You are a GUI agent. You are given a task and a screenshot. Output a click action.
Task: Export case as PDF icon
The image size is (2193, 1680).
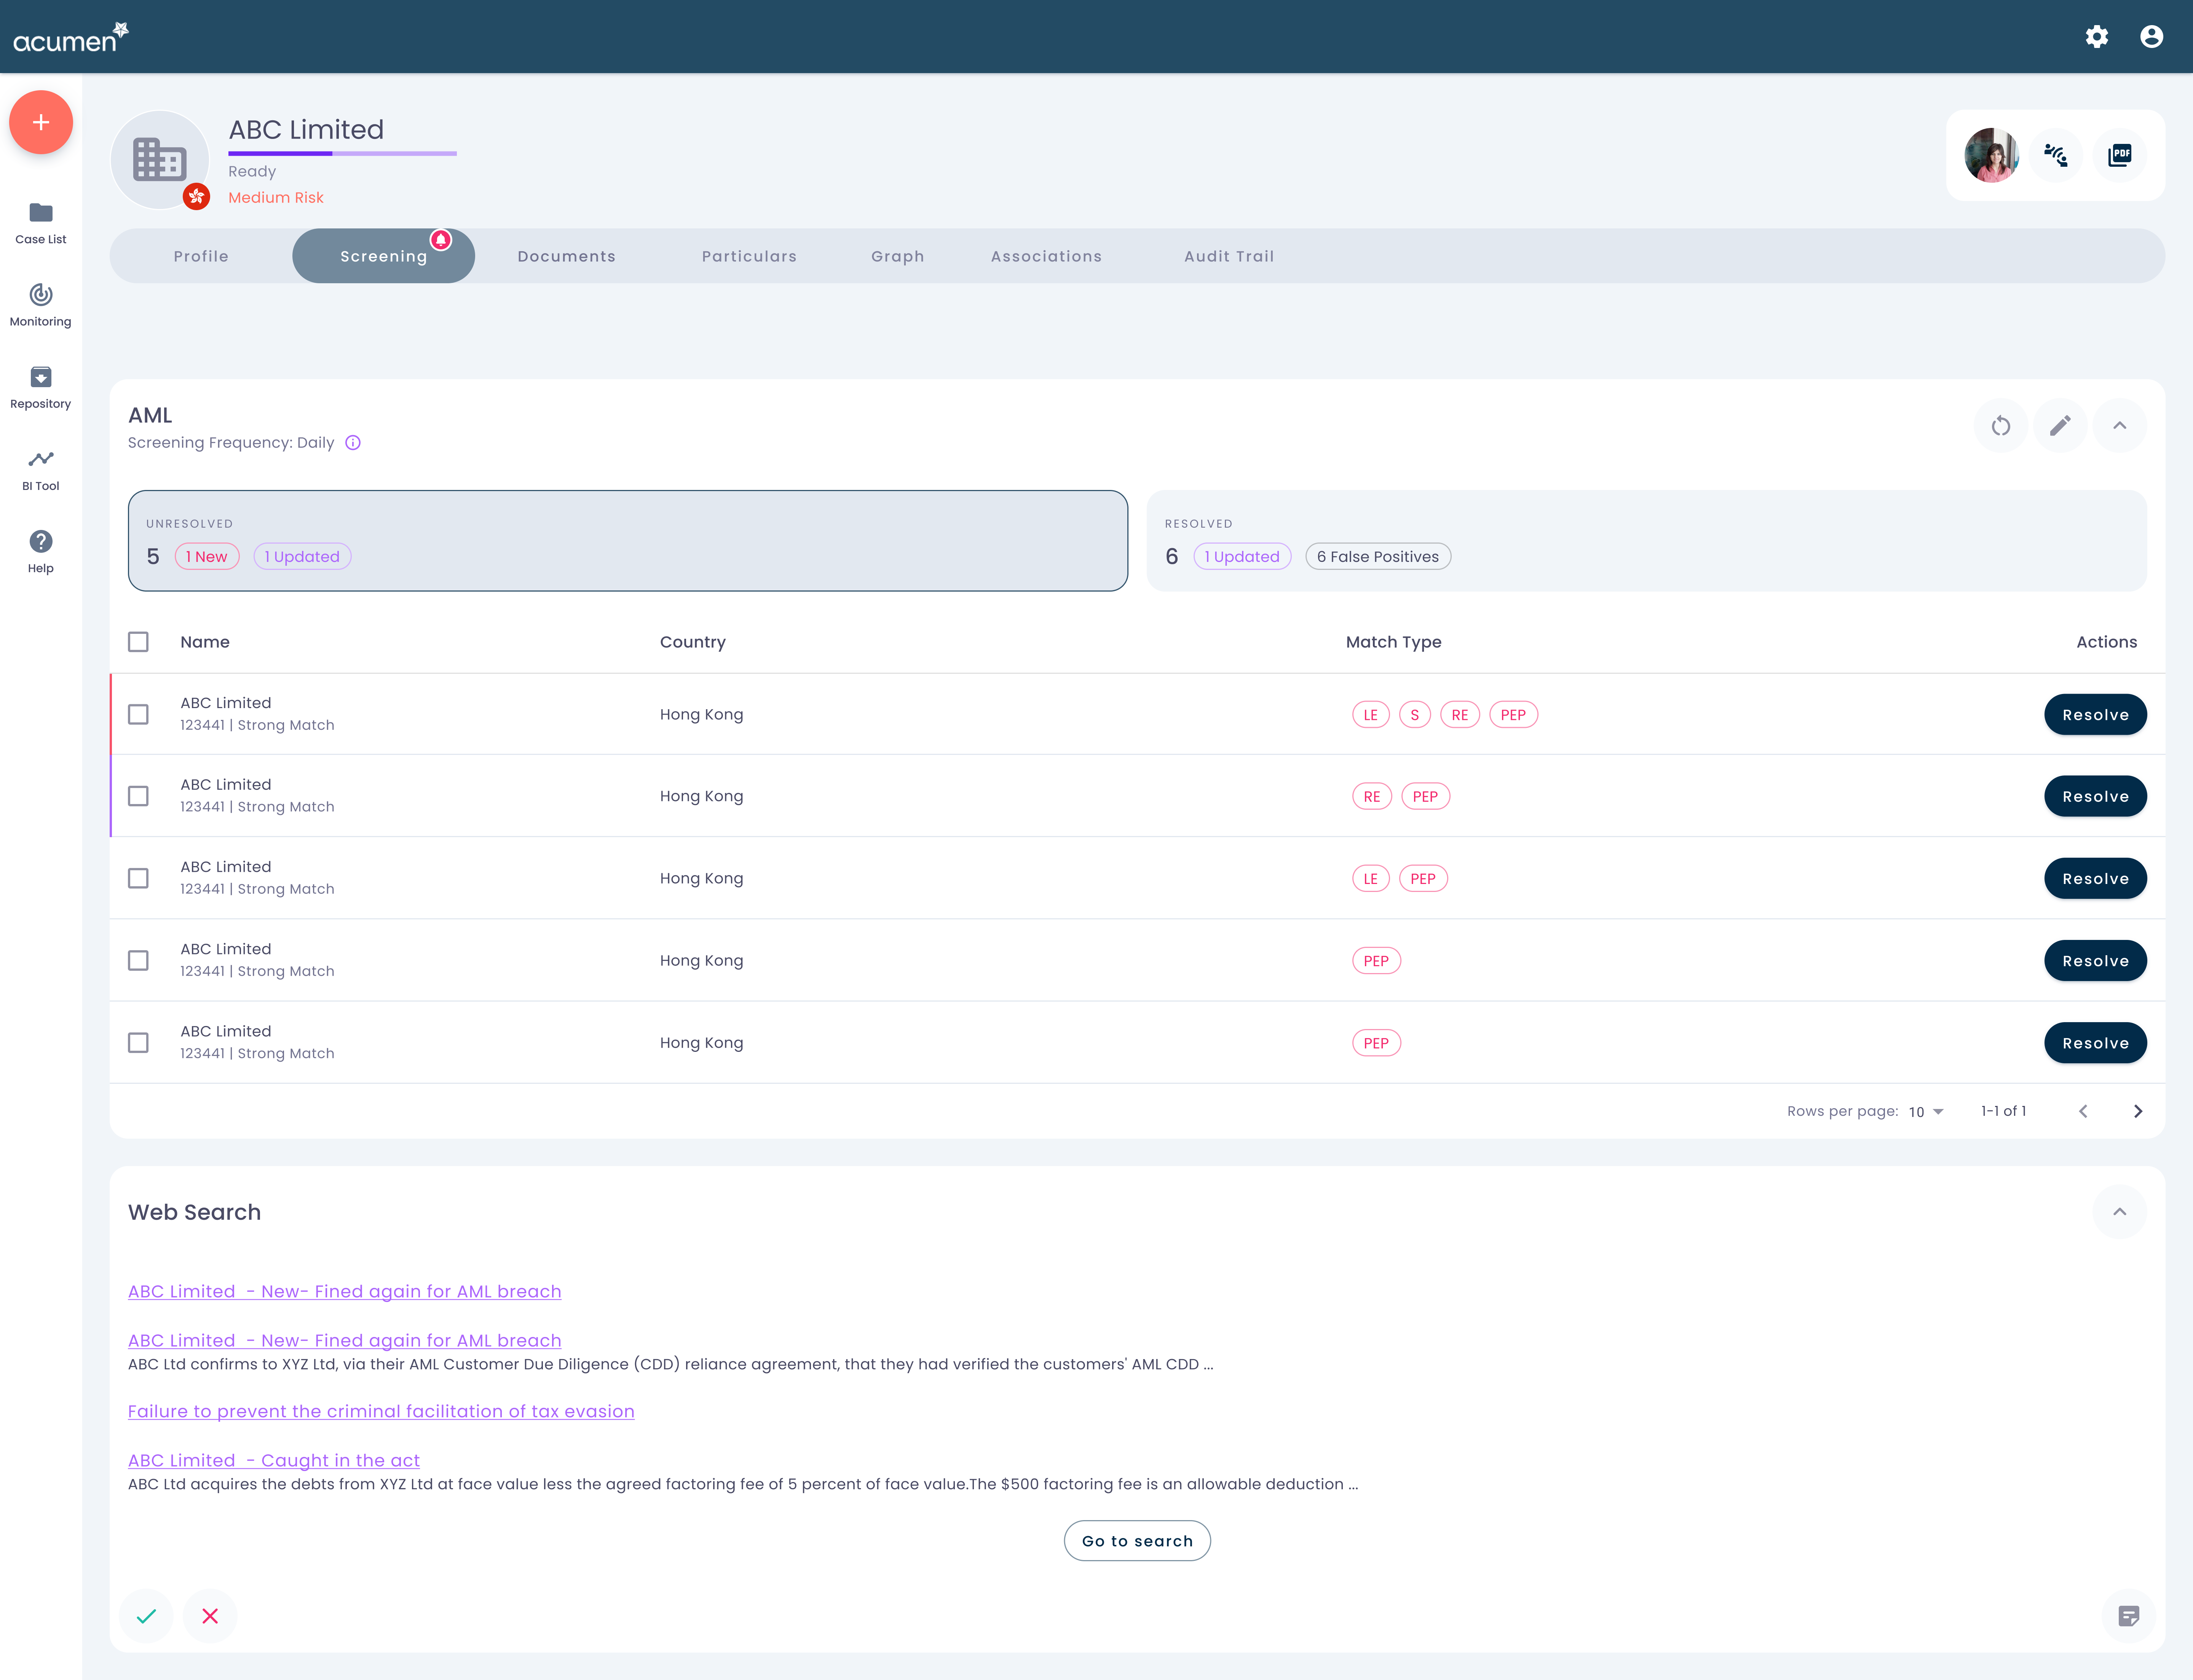pyautogui.click(x=2119, y=155)
